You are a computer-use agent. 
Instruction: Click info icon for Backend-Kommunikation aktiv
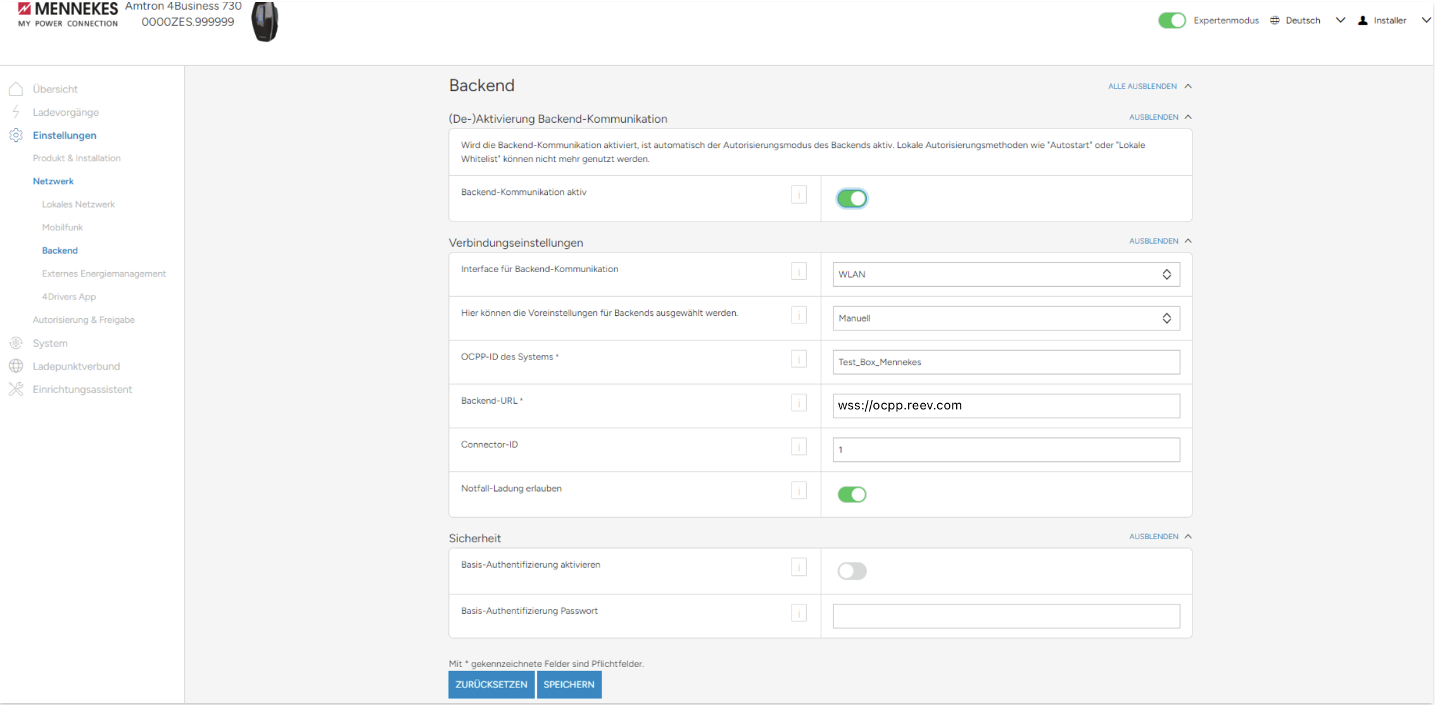[x=799, y=194]
